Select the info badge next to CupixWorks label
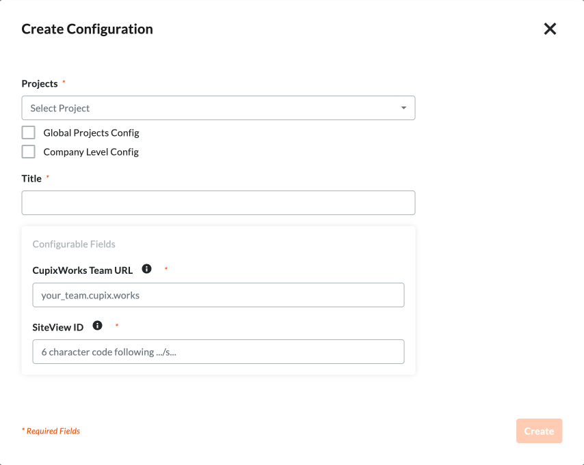The width and height of the screenshot is (584, 465). coord(146,269)
